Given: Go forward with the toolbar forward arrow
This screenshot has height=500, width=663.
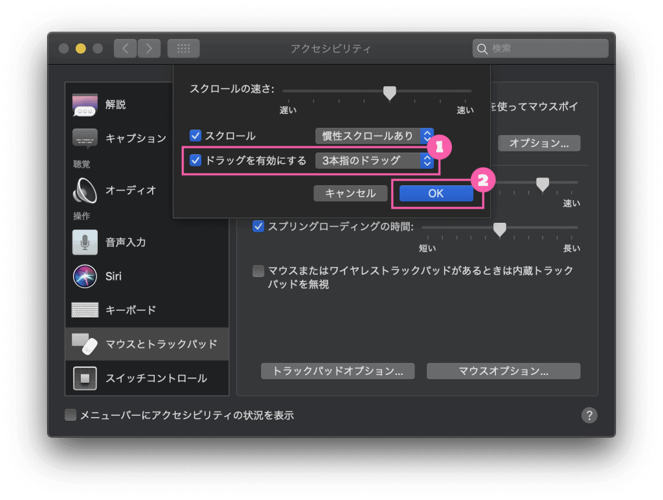Looking at the screenshot, I should (x=149, y=48).
